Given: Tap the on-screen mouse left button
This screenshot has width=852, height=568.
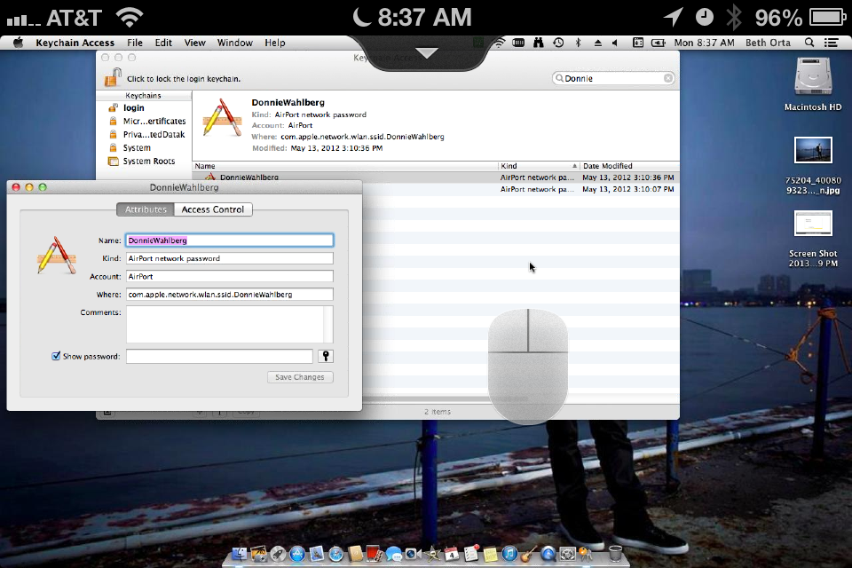Looking at the screenshot, I should coord(508,330).
